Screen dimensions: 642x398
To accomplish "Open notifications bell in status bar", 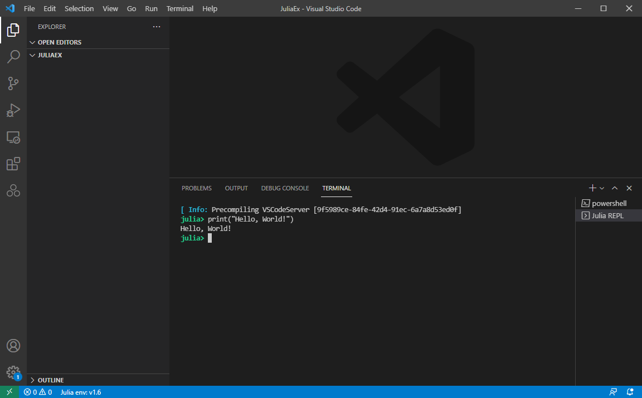I will [x=630, y=392].
